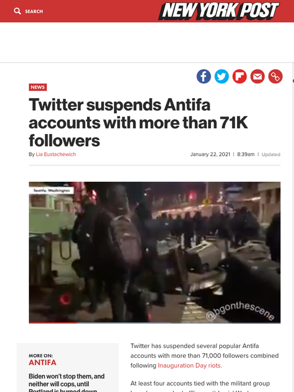Read related story 'Biden won't stop them'
Screen dimensions: 294x392
[66, 384]
